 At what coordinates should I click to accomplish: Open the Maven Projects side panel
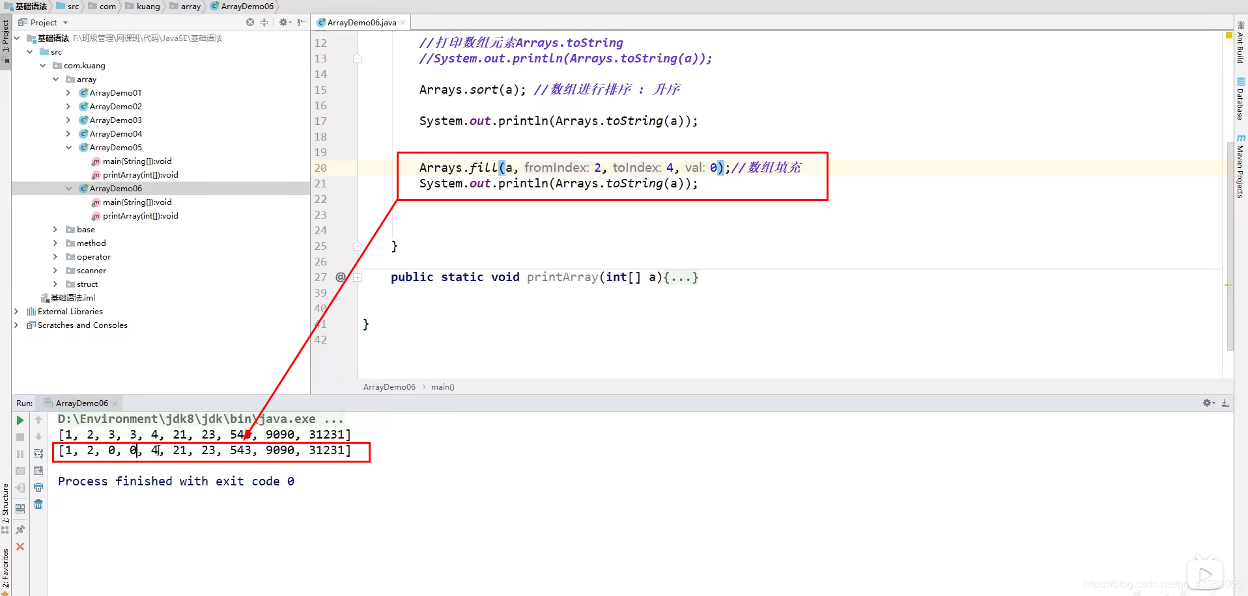point(1240,167)
